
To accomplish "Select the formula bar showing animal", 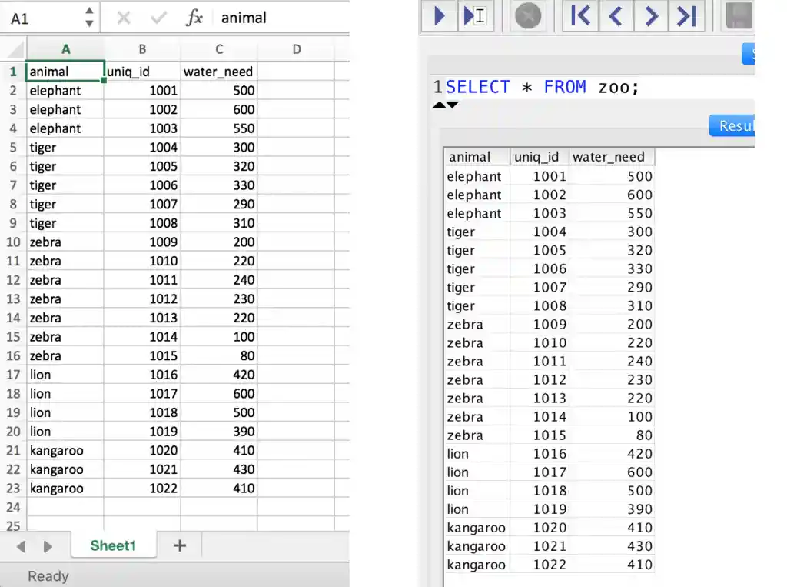I will pos(244,17).
